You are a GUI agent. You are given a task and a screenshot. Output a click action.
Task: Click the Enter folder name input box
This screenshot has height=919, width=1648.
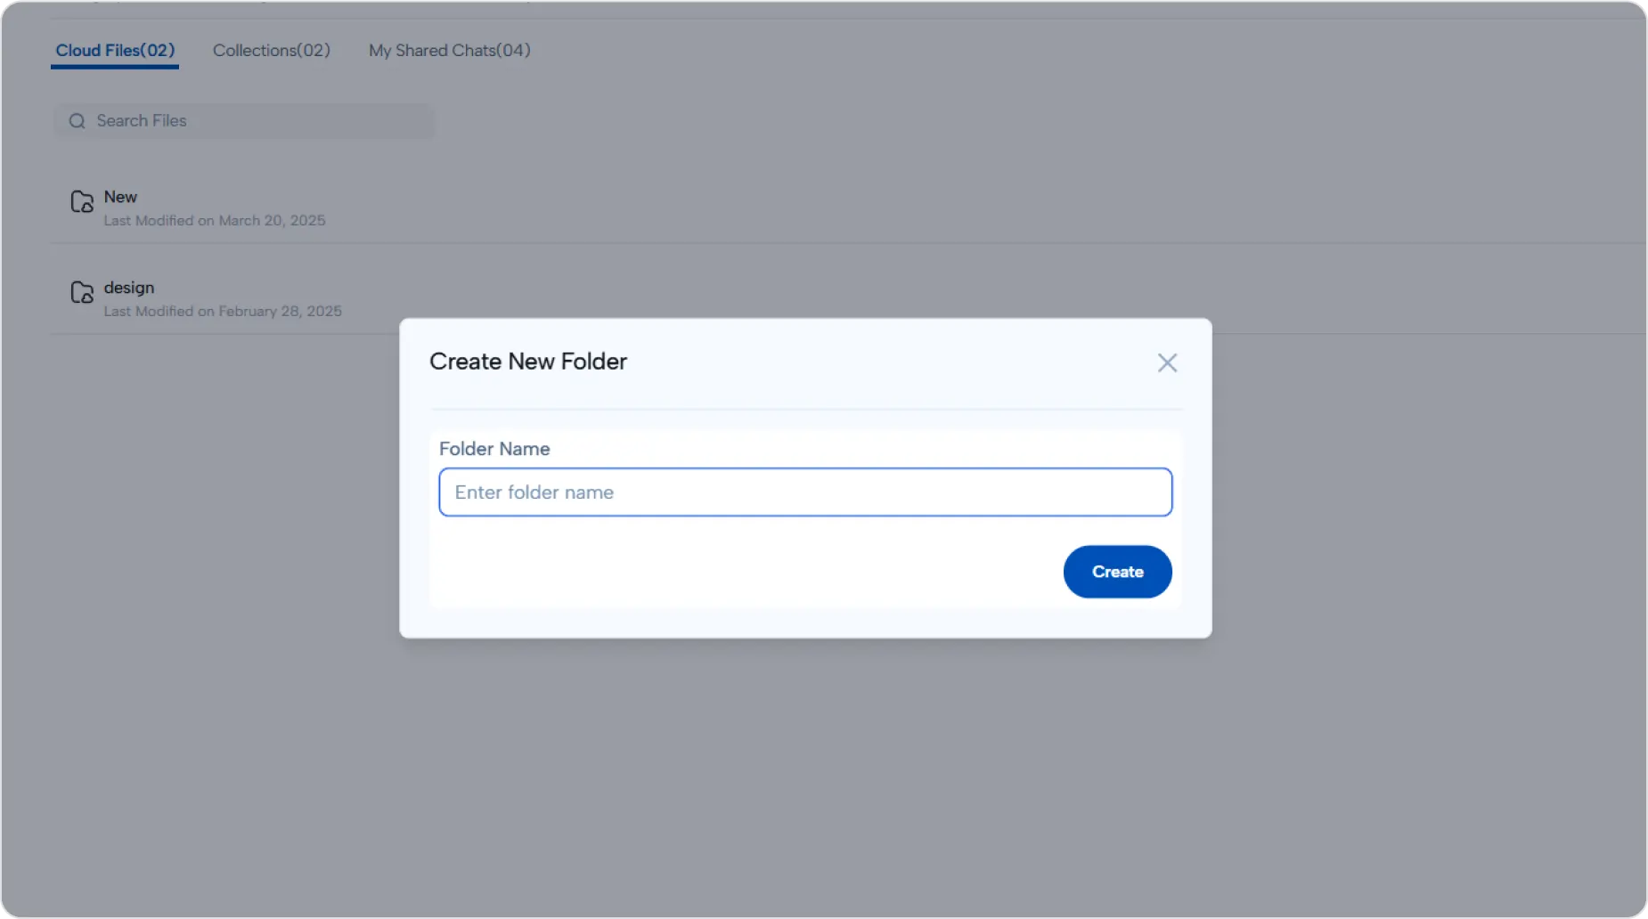coord(804,492)
